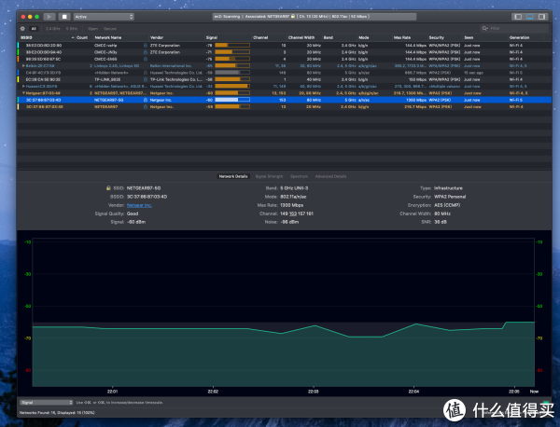Click lock icon in Hidden Network row
The image size is (560, 427).
(x=146, y=73)
